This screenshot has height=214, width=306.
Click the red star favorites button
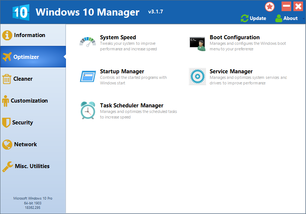coord(269,6)
